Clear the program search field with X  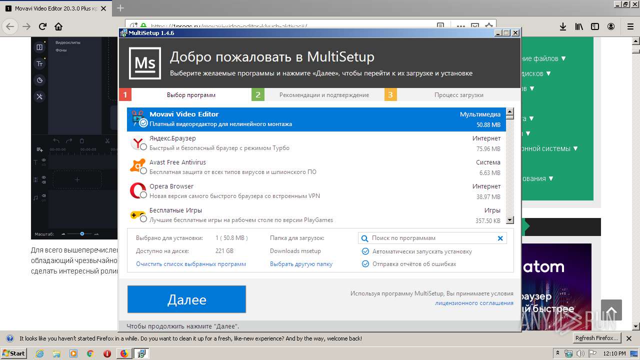pos(500,238)
